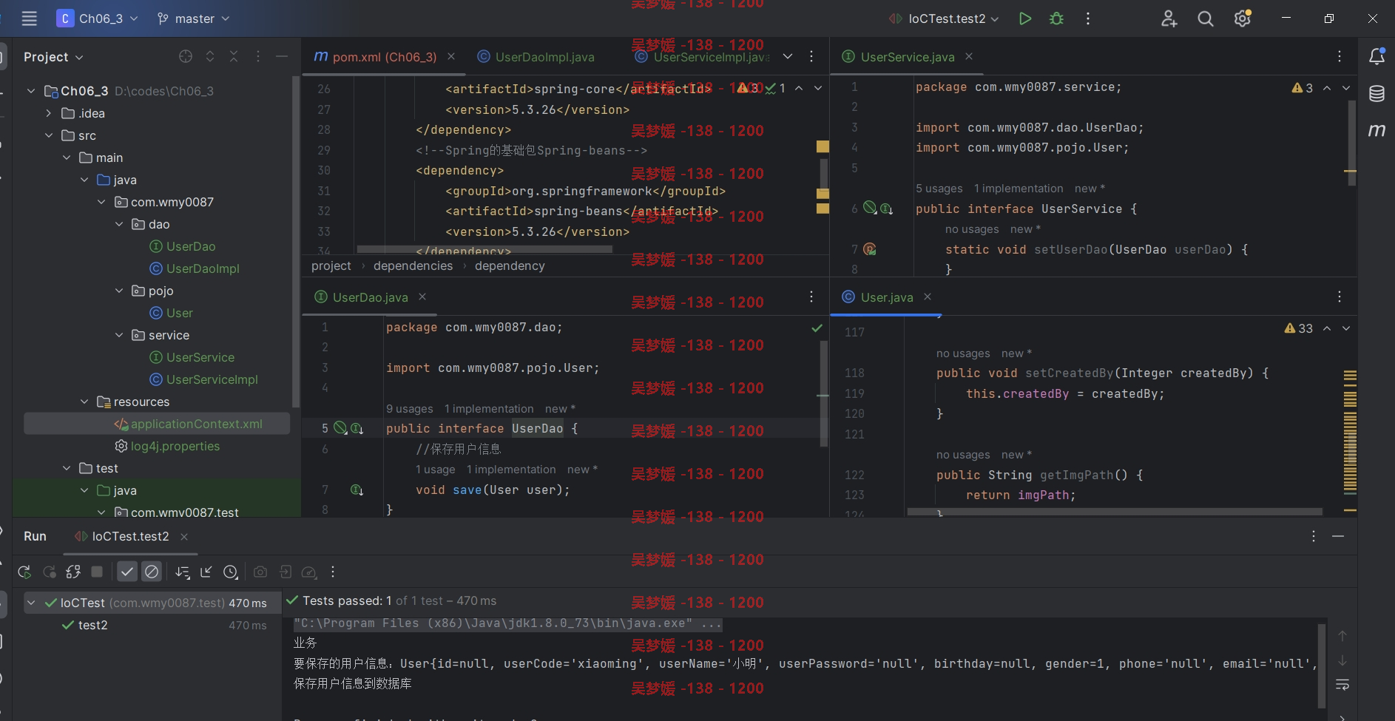Viewport: 1395px width, 721px height.
Task: Collapse the dao package
Action: click(x=119, y=224)
